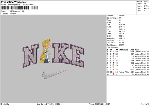Click the Down value 39.5 mm
Screen dimensions: 150x106
pos(122,31)
